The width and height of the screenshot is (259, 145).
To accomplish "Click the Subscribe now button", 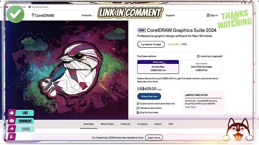I will pyautogui.click(x=149, y=97).
